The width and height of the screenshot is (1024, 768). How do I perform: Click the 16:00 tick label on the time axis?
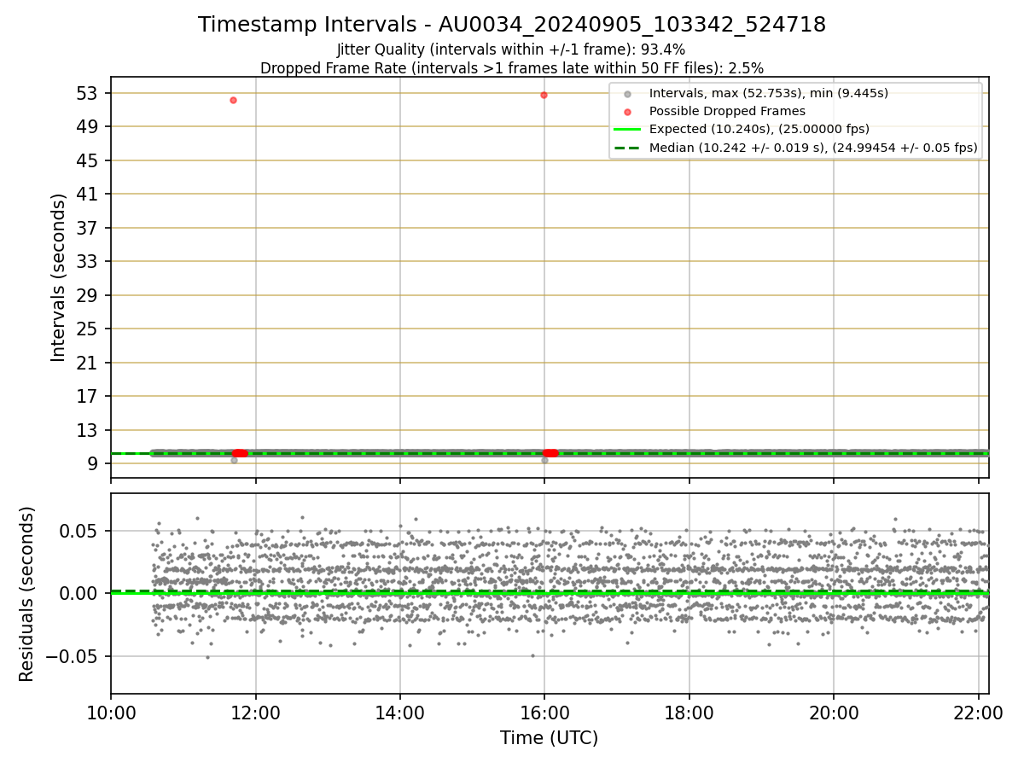coord(544,713)
